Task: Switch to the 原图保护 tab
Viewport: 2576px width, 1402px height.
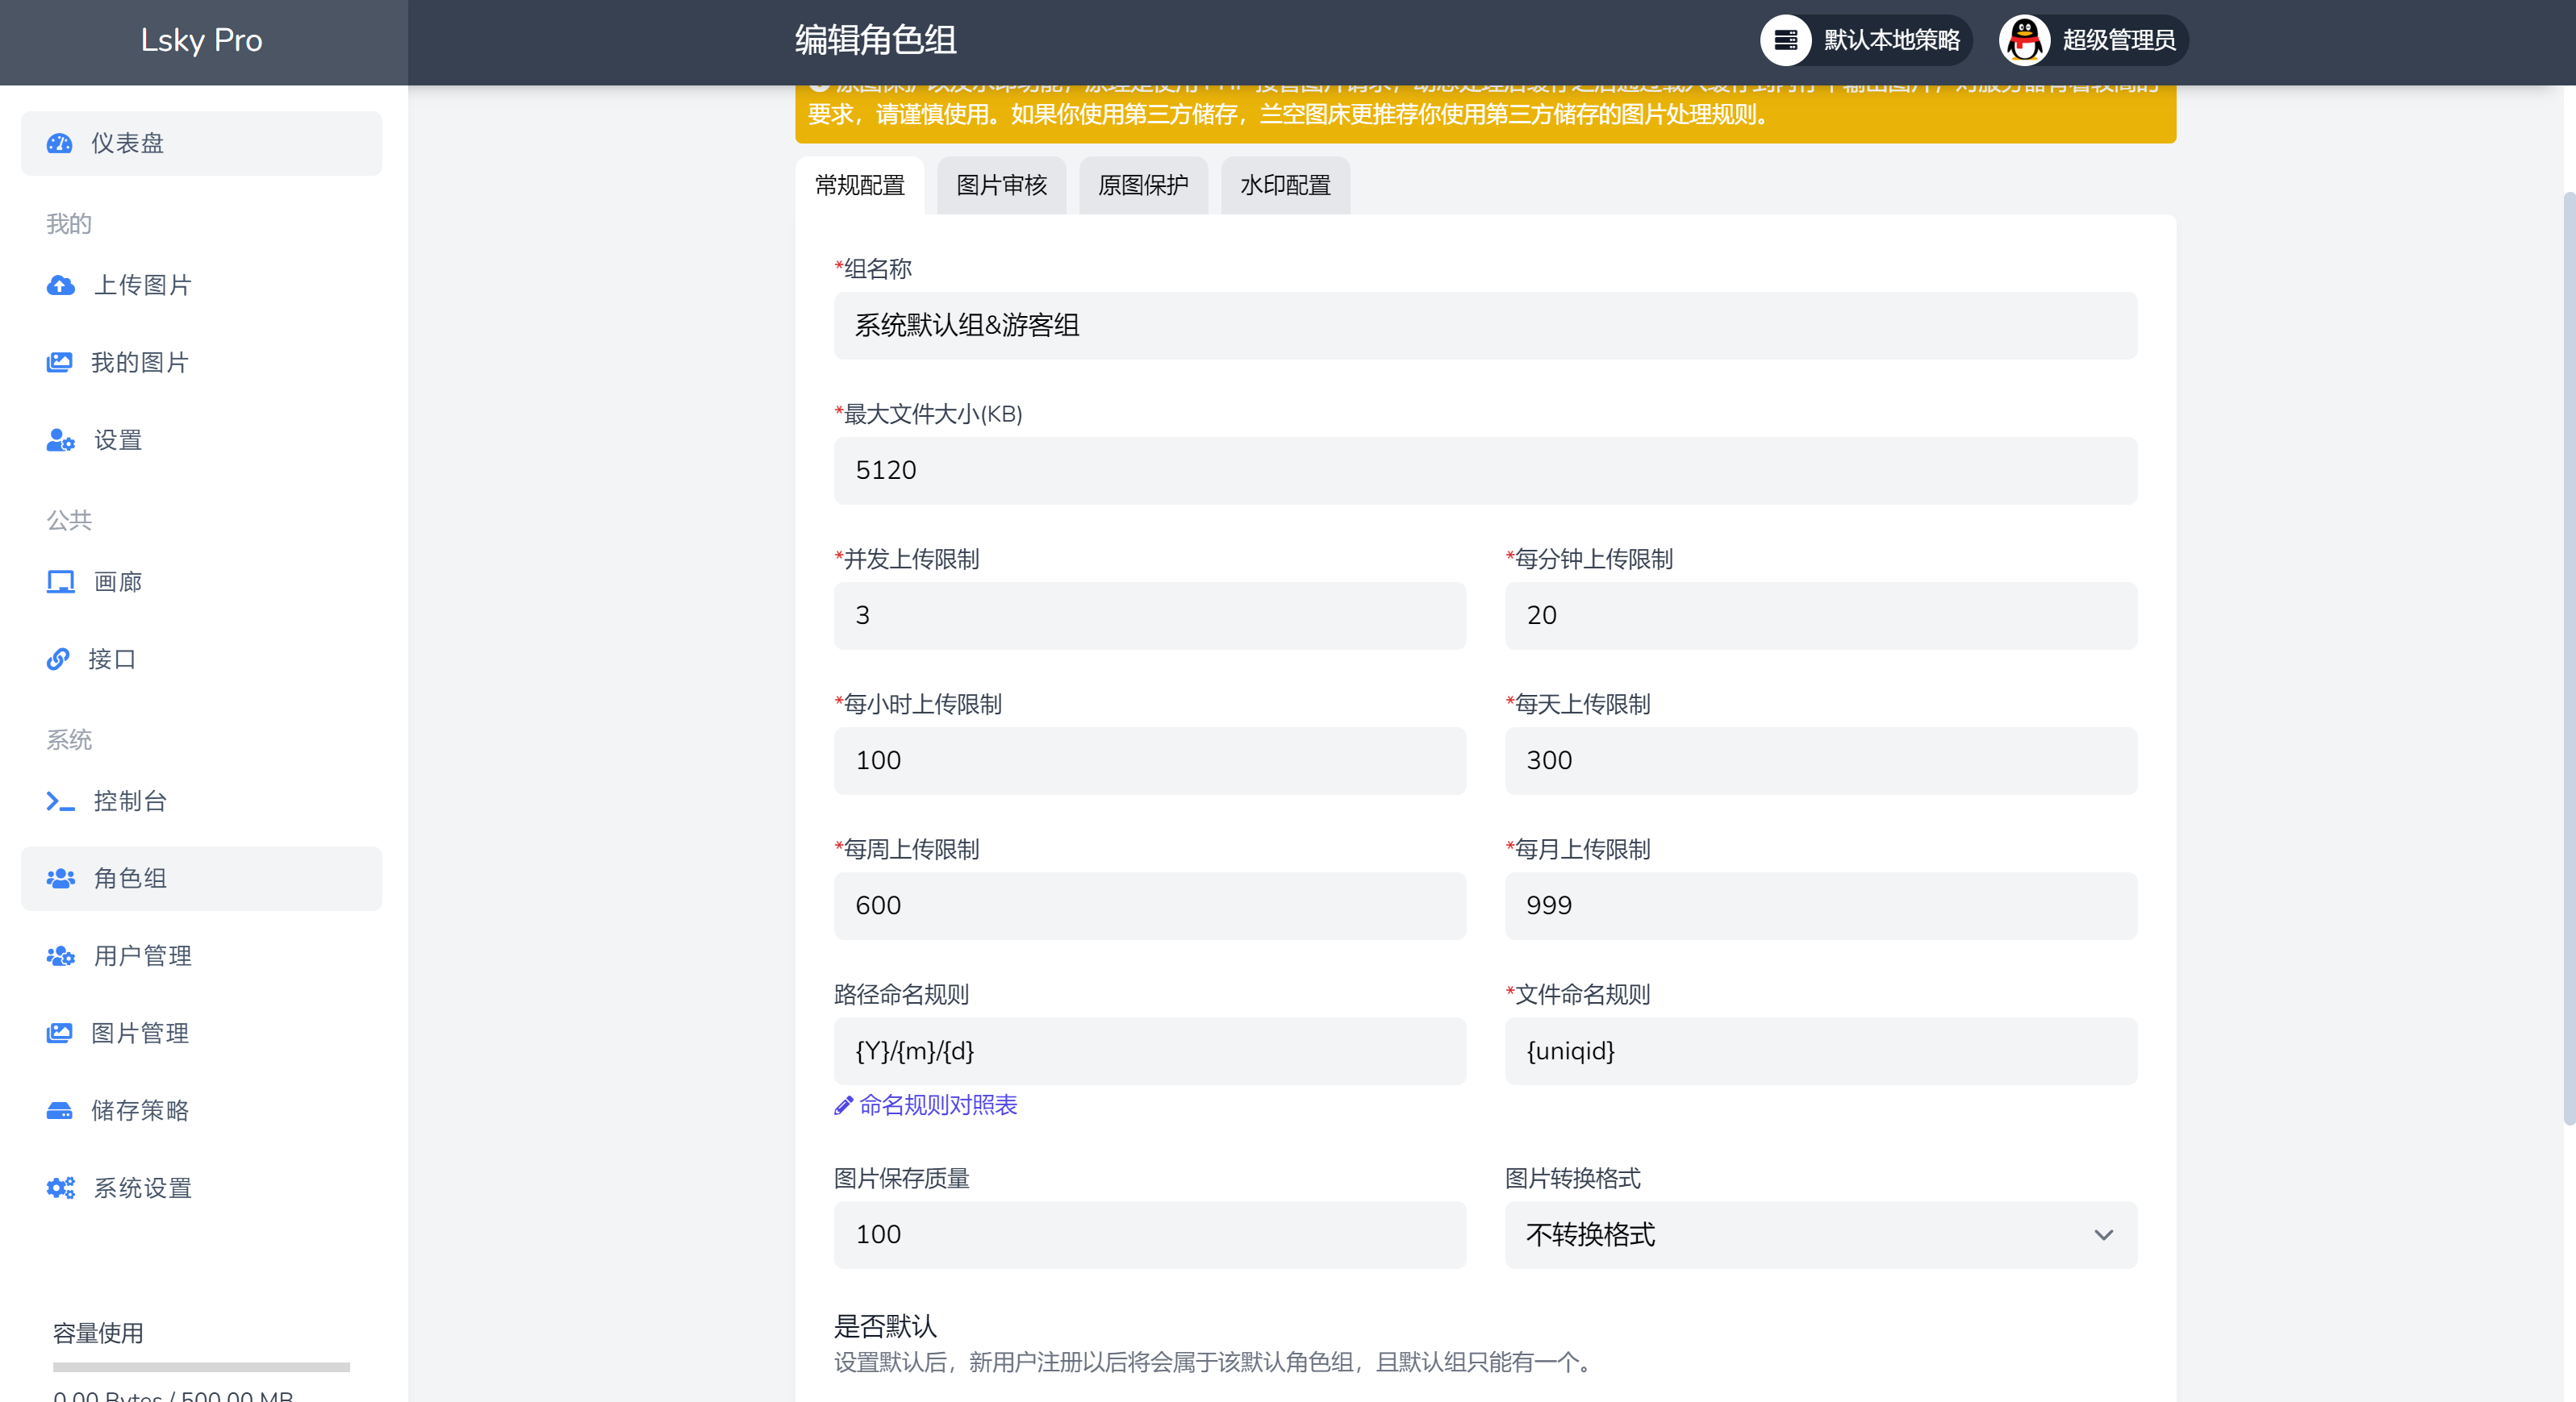Action: click(1142, 185)
